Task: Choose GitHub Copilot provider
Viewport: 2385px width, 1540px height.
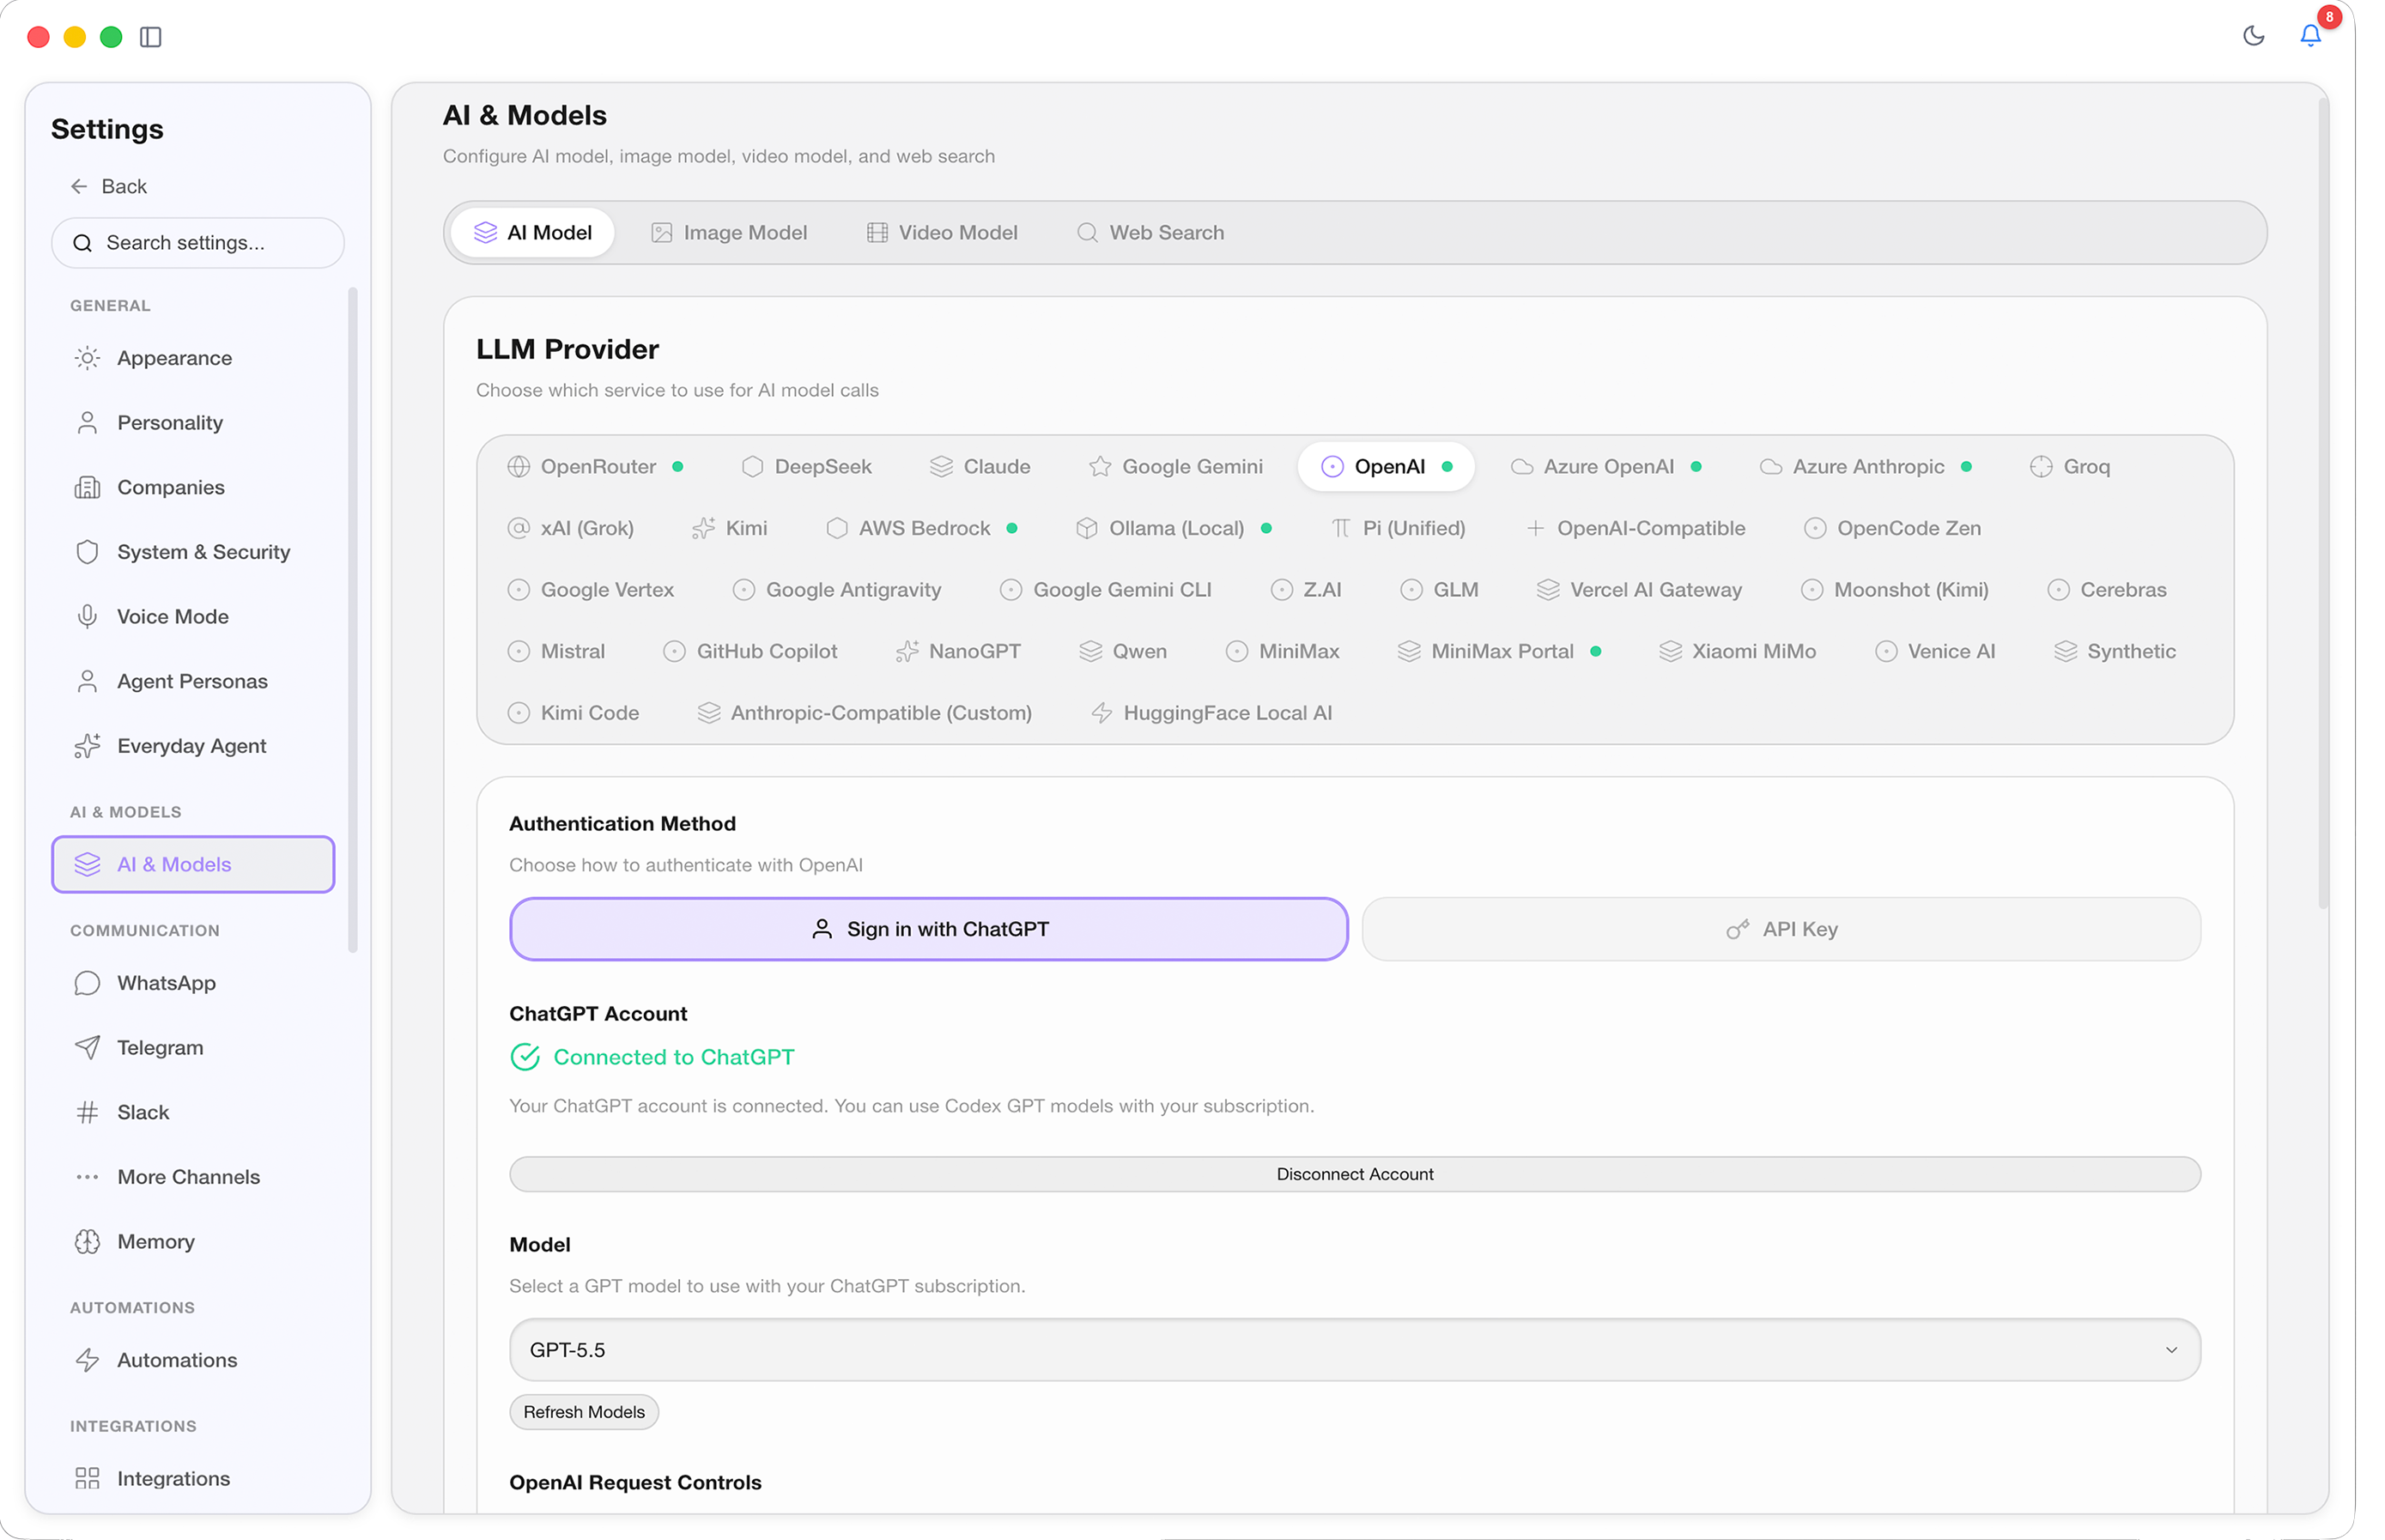Action: (x=751, y=652)
